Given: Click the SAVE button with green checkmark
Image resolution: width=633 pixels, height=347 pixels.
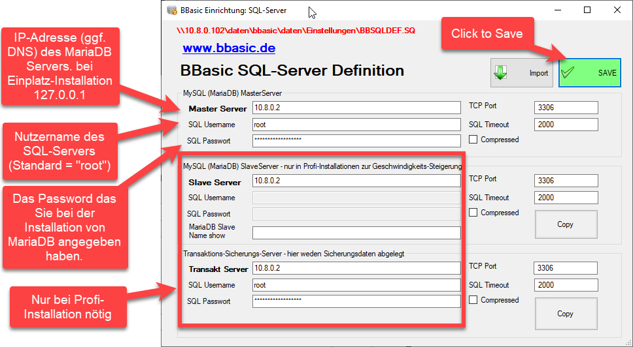Looking at the screenshot, I should point(590,73).
